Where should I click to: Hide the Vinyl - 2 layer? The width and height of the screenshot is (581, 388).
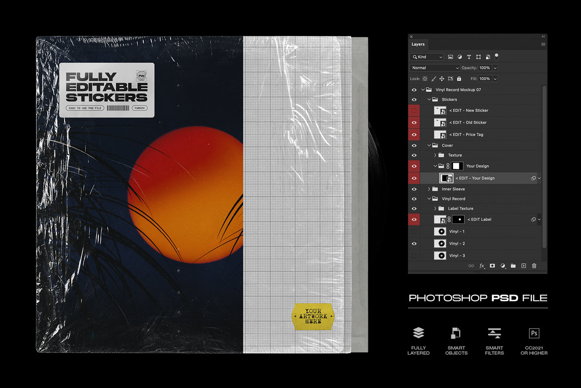tap(414, 243)
